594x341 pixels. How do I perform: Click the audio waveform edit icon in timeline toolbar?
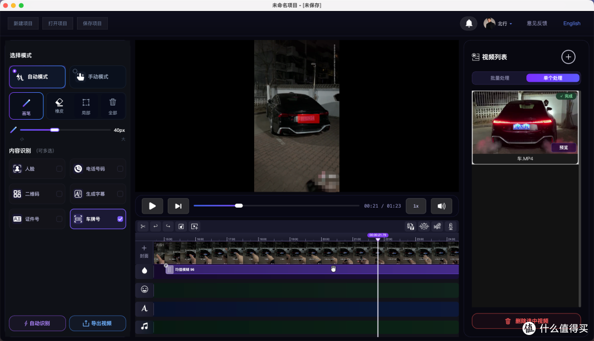coord(437,226)
